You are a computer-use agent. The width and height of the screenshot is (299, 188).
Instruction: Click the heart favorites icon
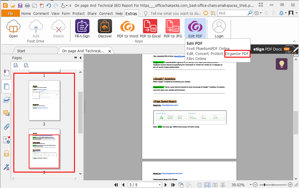[x=206, y=13]
